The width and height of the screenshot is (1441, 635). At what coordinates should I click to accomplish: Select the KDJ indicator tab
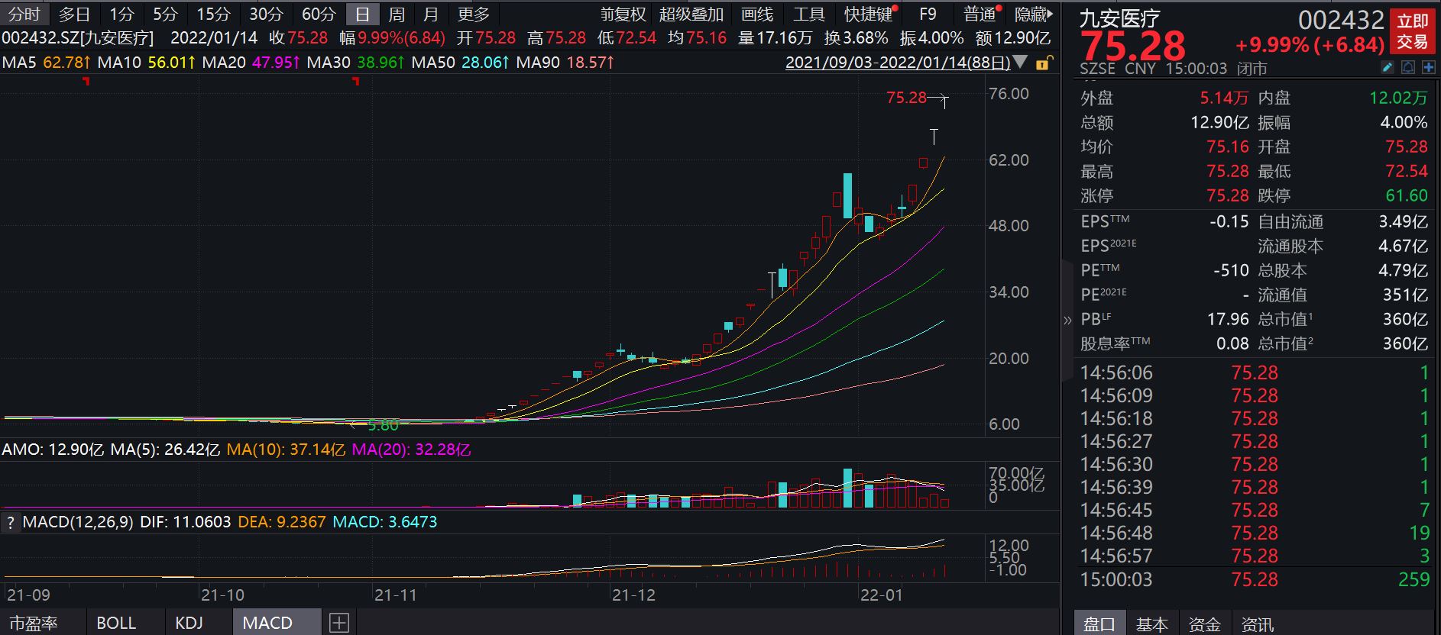tap(189, 623)
